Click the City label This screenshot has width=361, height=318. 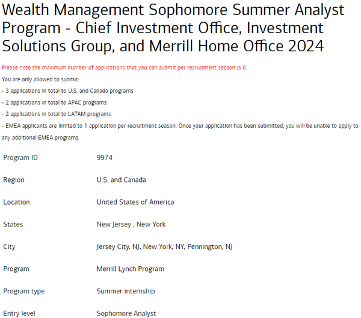tap(9, 247)
